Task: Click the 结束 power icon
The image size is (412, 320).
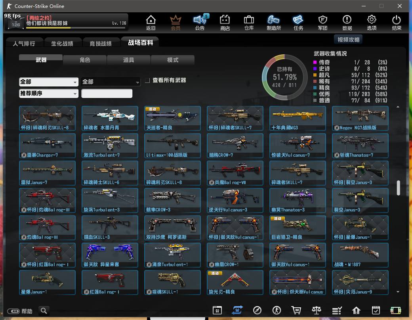Action: 396,22
